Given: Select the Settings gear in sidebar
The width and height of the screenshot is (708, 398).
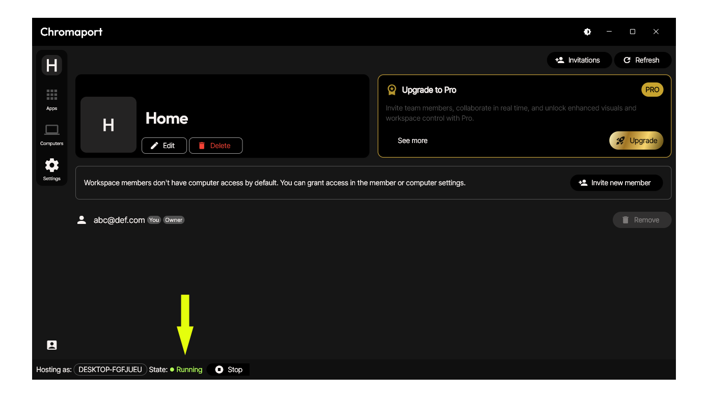Looking at the screenshot, I should 51,169.
